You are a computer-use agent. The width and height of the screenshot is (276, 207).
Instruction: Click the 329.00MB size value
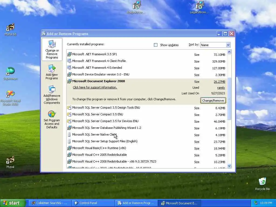tap(219, 61)
